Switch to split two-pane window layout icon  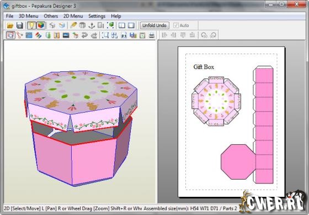(x=122, y=25)
